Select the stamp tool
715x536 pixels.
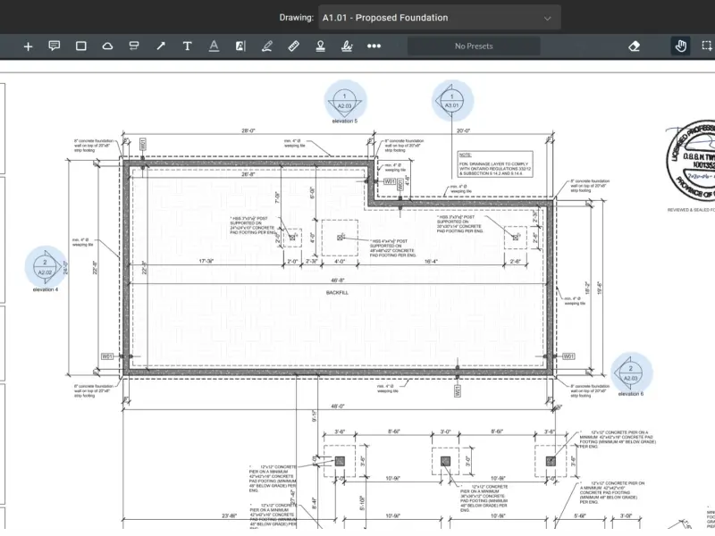point(321,46)
